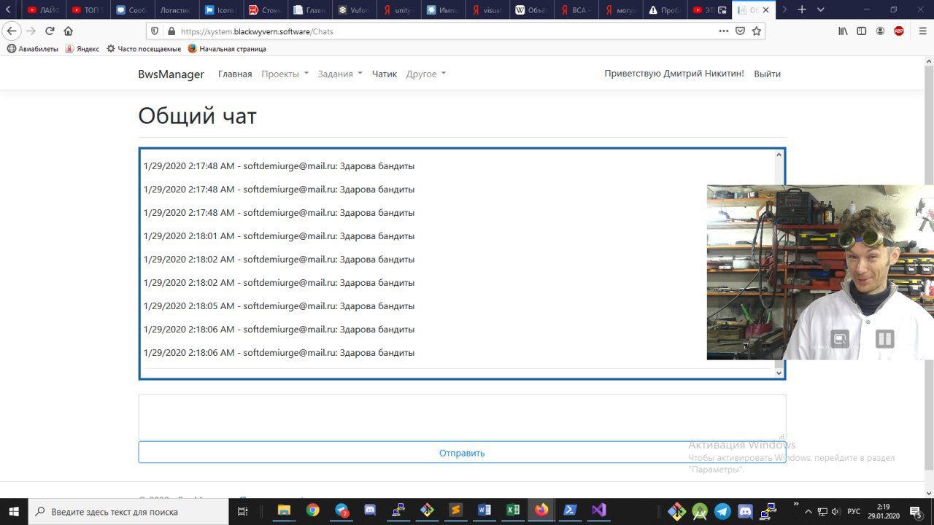934x525 pixels.
Task: Reload the page with the refresh icon
Action: (x=50, y=31)
